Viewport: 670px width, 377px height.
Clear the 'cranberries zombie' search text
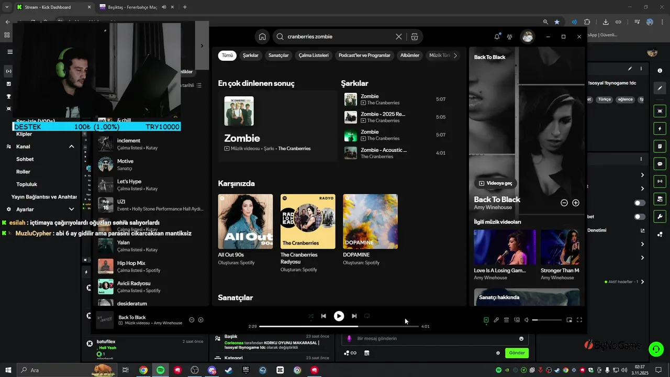[399, 37]
